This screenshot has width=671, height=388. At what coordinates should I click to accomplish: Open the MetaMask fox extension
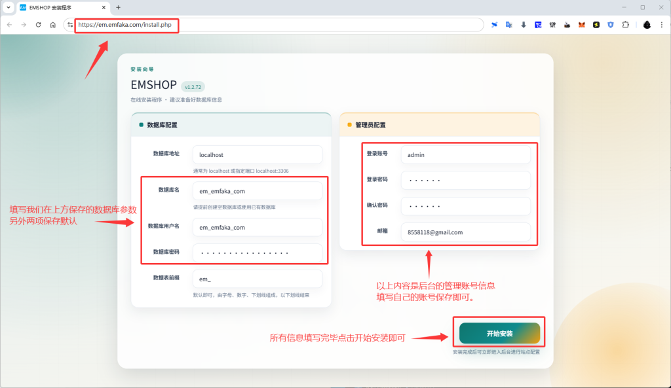[581, 24]
